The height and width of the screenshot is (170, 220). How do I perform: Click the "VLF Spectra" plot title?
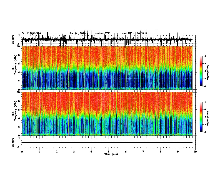point(31,33)
